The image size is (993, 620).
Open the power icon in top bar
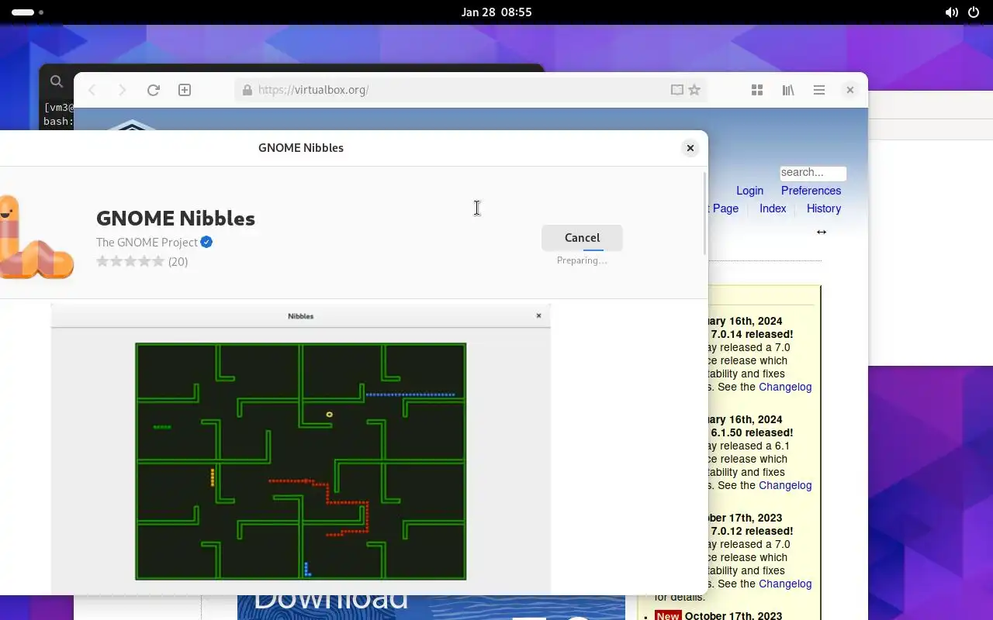974,12
